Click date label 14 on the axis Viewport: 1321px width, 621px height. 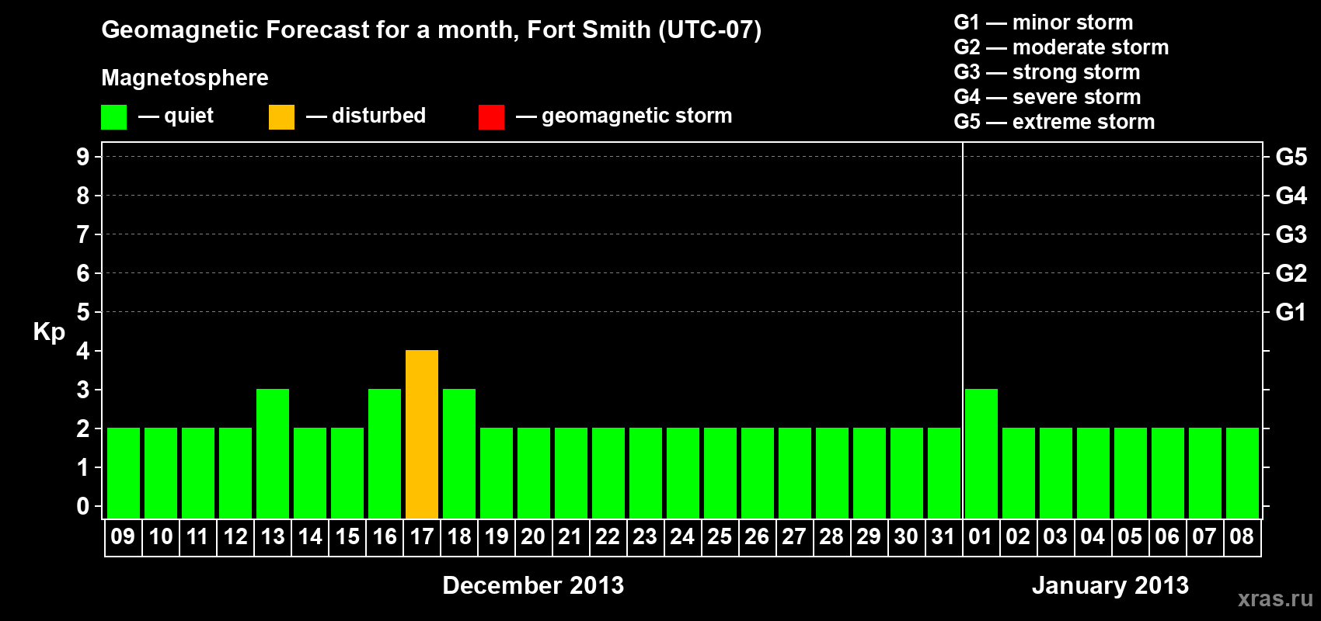310,536
